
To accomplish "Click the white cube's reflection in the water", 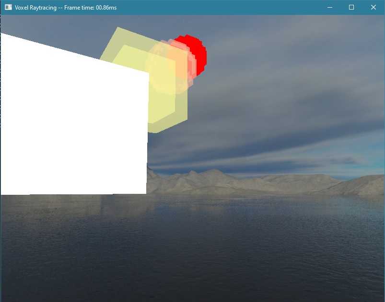I will pyautogui.click(x=72, y=206).
